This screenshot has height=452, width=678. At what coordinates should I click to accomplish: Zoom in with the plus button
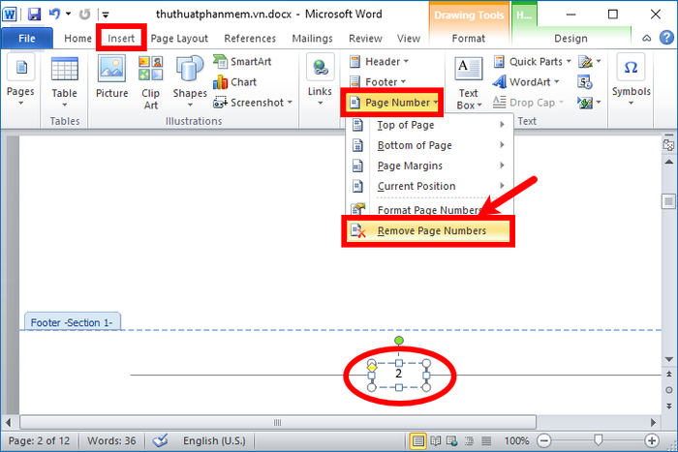pyautogui.click(x=651, y=440)
